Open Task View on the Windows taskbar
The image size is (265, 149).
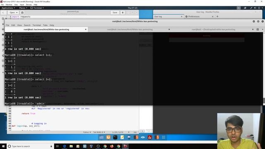58,146
